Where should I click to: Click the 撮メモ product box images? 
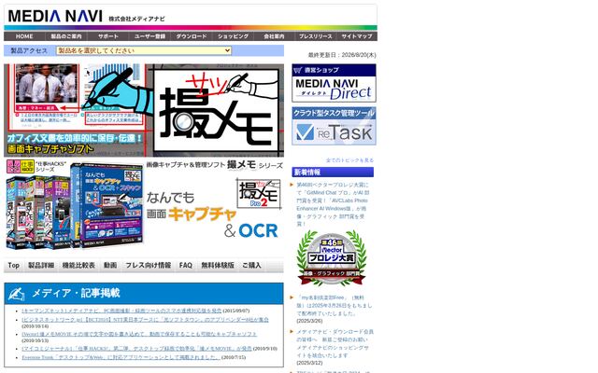(75, 206)
